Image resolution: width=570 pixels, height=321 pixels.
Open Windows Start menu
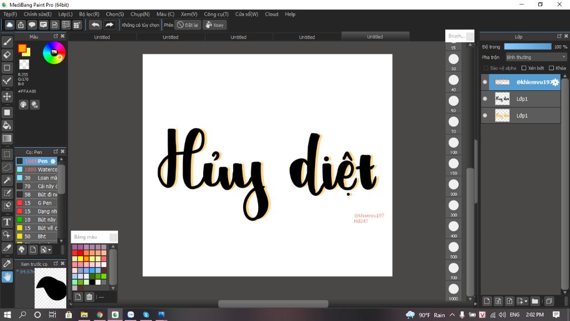tap(7, 315)
